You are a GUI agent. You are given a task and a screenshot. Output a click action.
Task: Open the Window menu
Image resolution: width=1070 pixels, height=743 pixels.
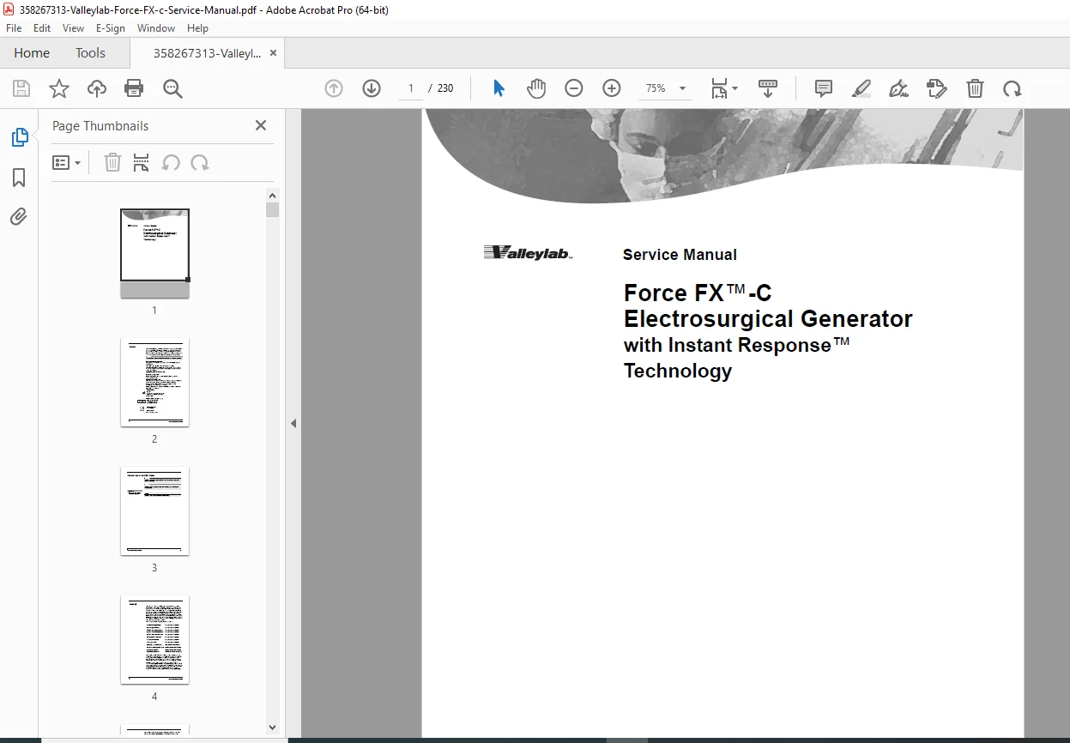[x=156, y=27]
